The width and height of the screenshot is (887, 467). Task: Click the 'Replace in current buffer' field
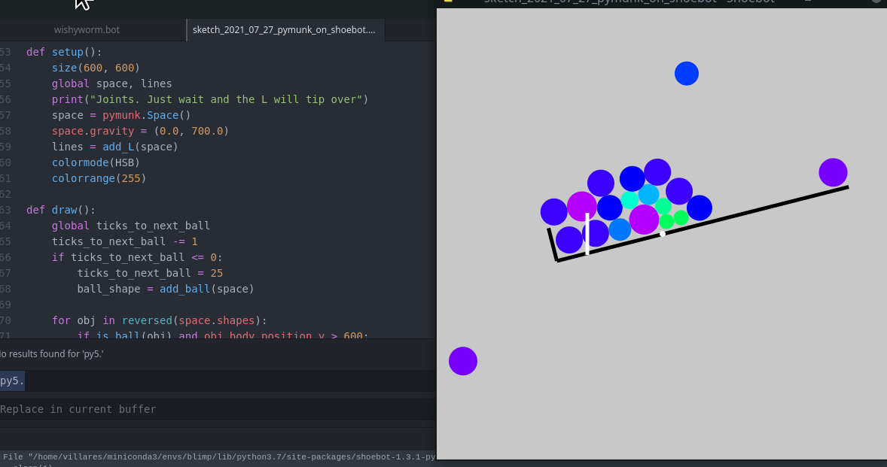[218, 409]
